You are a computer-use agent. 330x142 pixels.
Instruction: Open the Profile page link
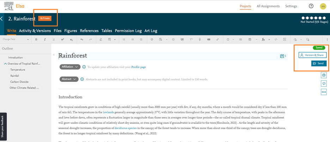[139, 67]
